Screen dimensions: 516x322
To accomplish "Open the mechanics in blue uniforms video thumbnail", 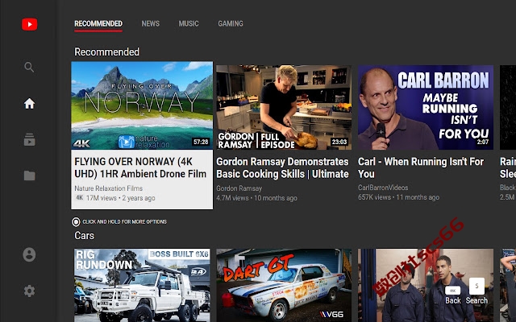I will [x=426, y=285].
